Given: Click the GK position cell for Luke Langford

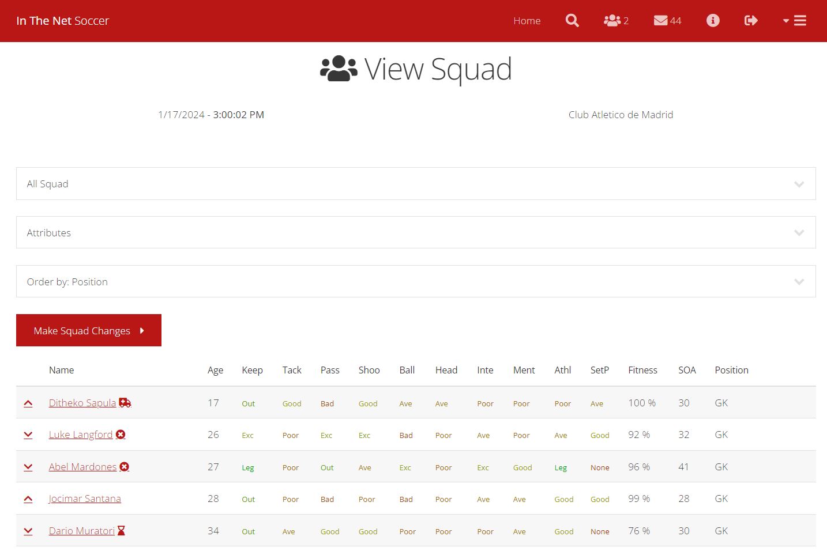Looking at the screenshot, I should (721, 435).
